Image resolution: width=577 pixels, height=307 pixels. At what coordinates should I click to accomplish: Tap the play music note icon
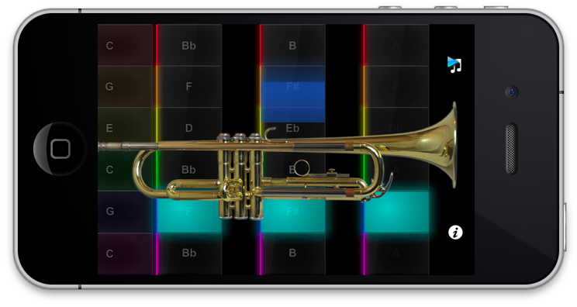[x=454, y=65]
